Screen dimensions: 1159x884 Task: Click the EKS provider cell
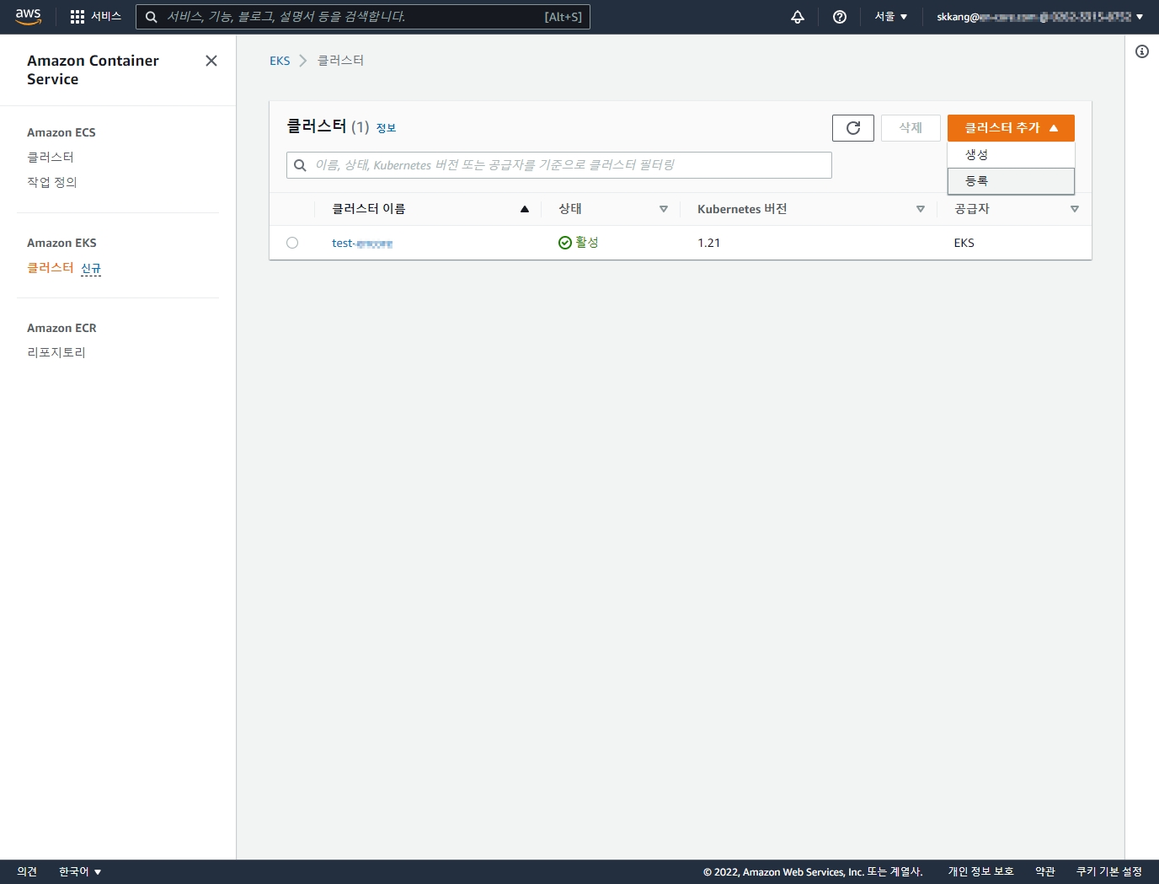coord(964,243)
